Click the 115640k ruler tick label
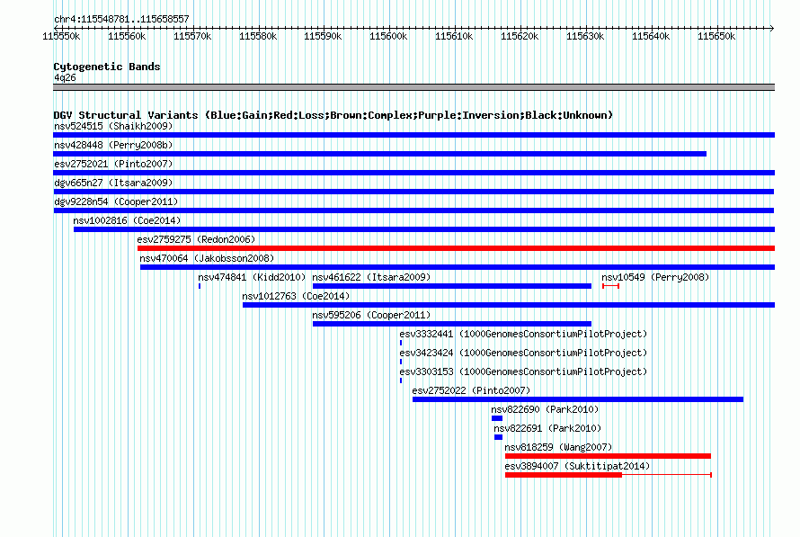Viewport: 800px width, 537px height. [651, 36]
